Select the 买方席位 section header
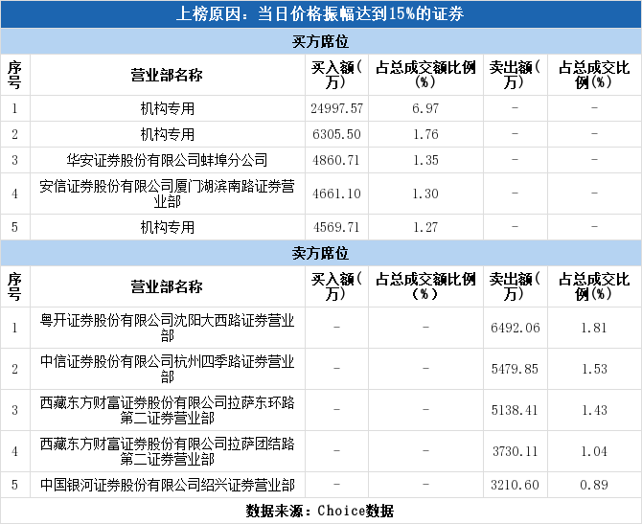The image size is (642, 524). pyautogui.click(x=320, y=41)
